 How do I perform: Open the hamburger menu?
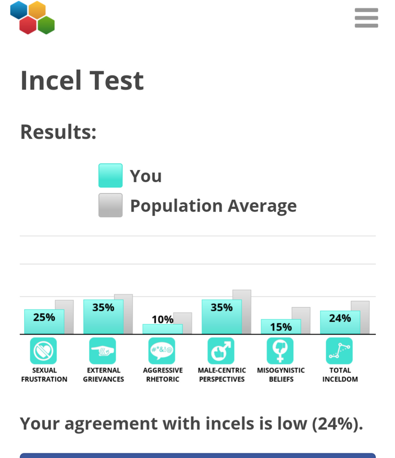[366, 18]
